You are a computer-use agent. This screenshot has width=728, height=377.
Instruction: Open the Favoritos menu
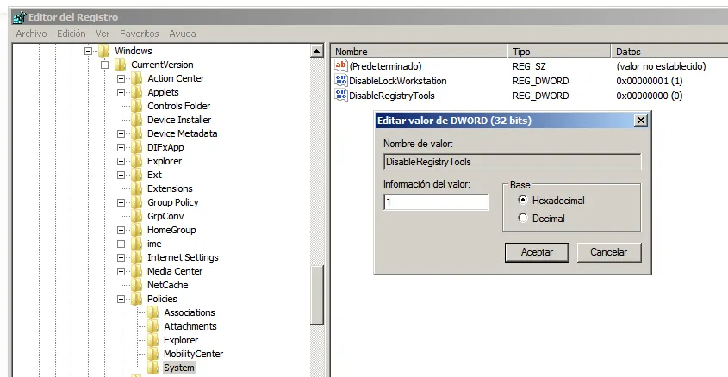140,34
